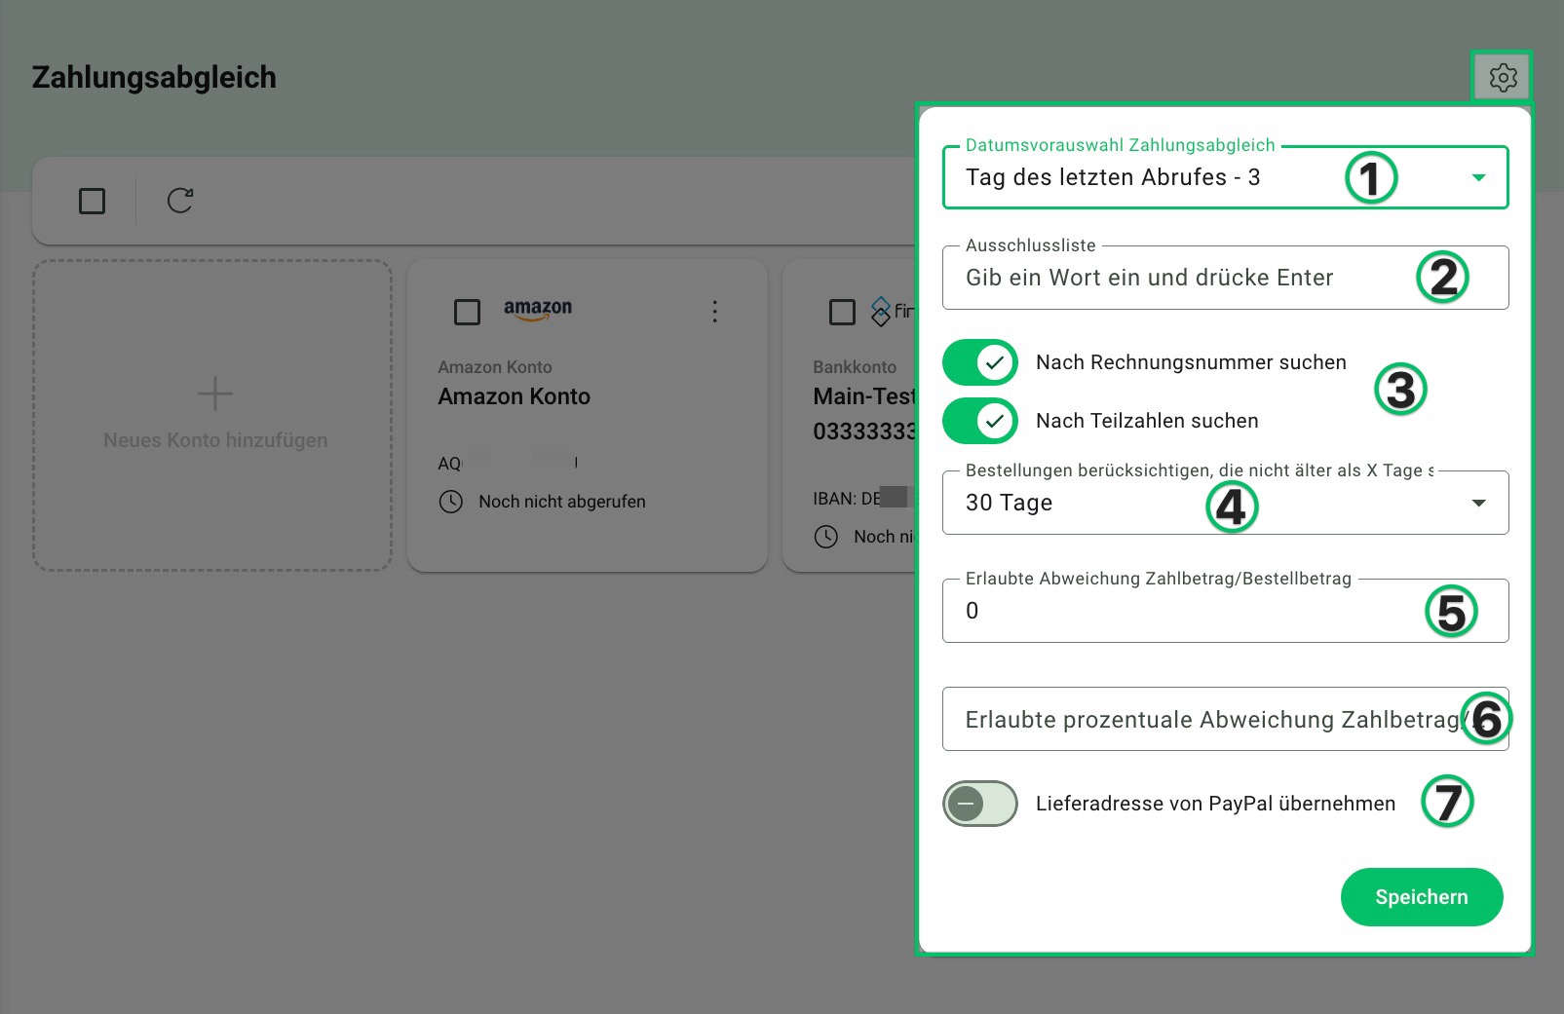Viewport: 1564px width, 1014px height.
Task: Open Datumsvorauswahl Zahlungsabgleich dropdown
Action: [1225, 177]
